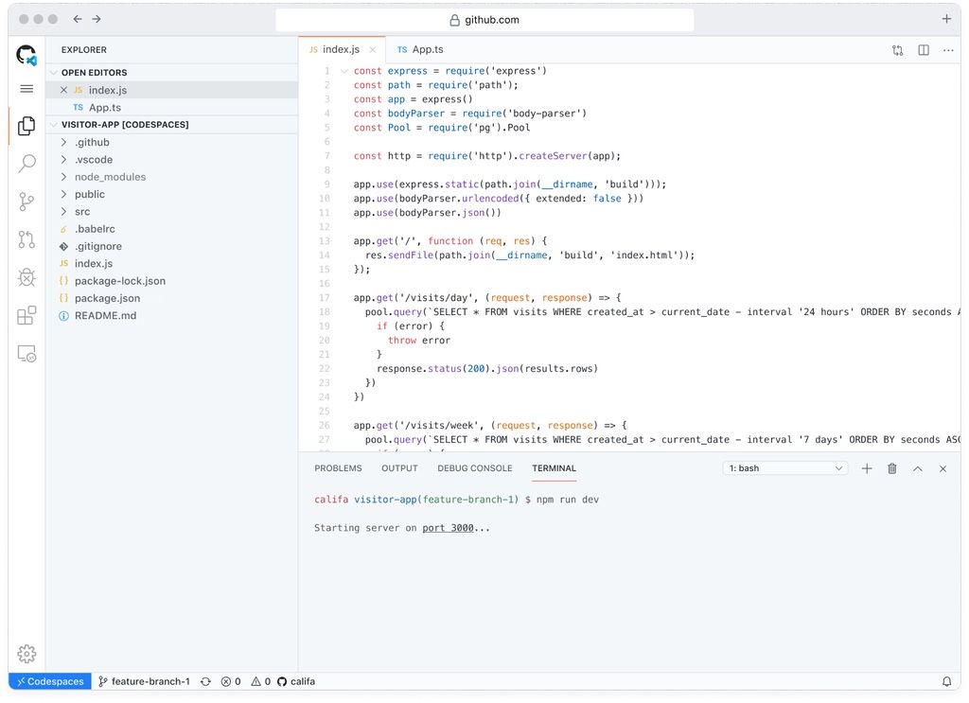Open the Manage gear icon

click(26, 654)
